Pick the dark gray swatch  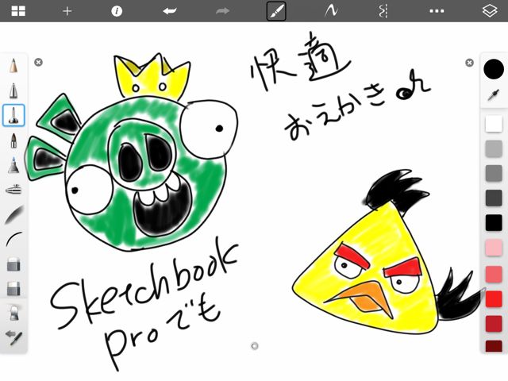[x=494, y=198]
